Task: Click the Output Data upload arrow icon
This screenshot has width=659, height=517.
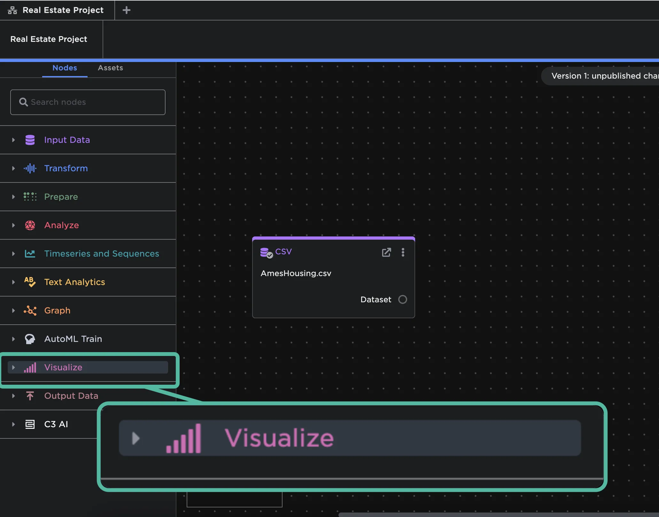Action: (x=30, y=396)
